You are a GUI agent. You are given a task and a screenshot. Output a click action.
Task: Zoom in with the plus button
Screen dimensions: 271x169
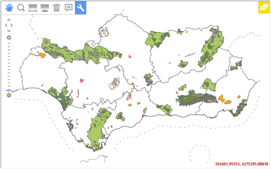point(9,37)
